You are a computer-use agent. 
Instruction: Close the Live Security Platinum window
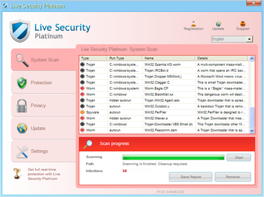point(254,3)
